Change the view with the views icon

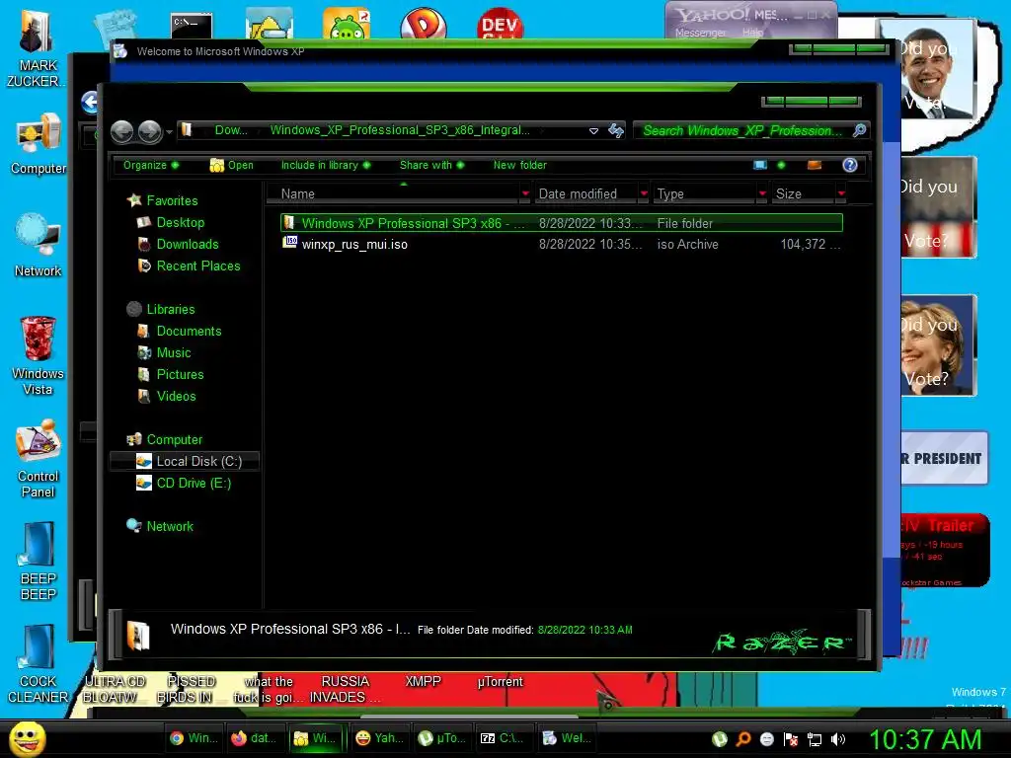coord(760,165)
